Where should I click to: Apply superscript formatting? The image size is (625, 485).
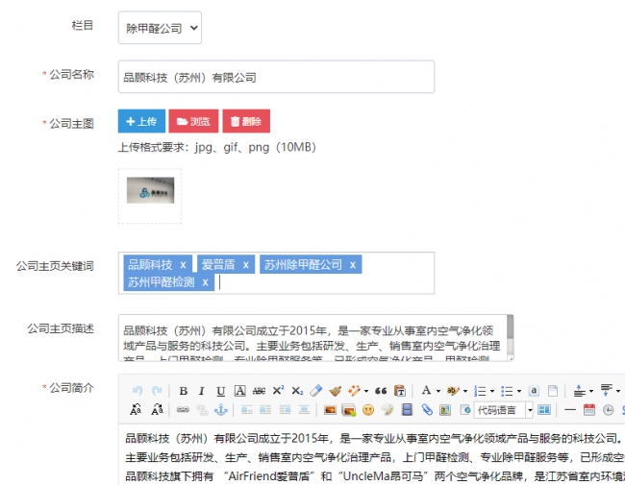[x=278, y=390]
